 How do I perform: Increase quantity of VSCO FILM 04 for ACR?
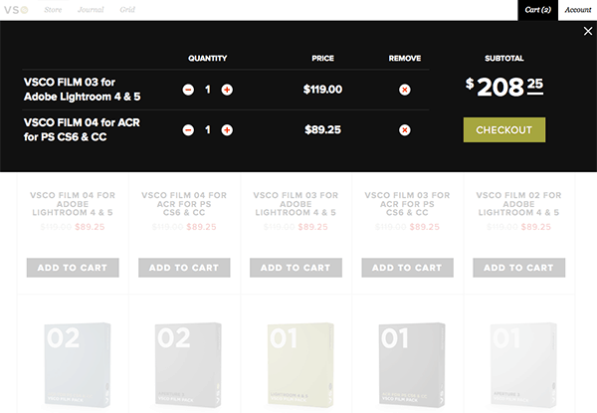point(227,130)
